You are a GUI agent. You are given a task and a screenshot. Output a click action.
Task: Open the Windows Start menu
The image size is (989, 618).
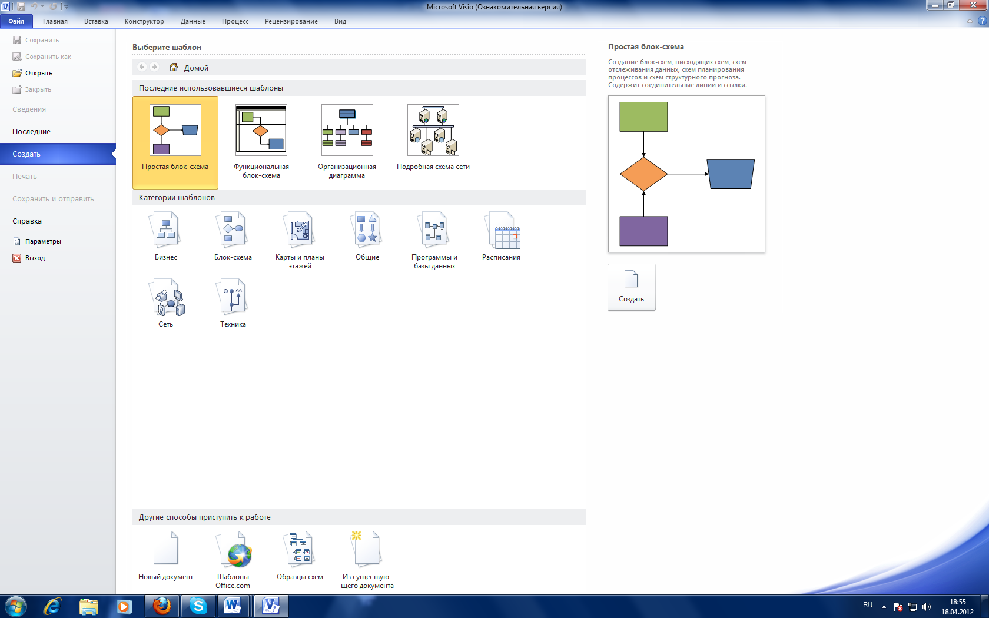(15, 606)
